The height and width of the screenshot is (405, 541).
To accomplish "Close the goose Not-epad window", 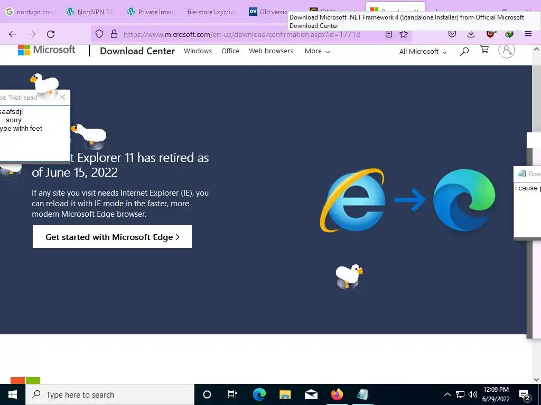I will point(62,97).
